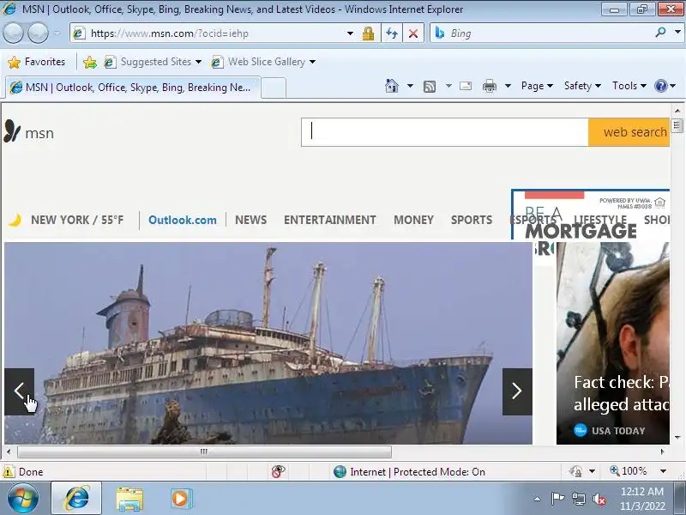Click the red Stop loading button
The image size is (686, 515).
click(413, 33)
